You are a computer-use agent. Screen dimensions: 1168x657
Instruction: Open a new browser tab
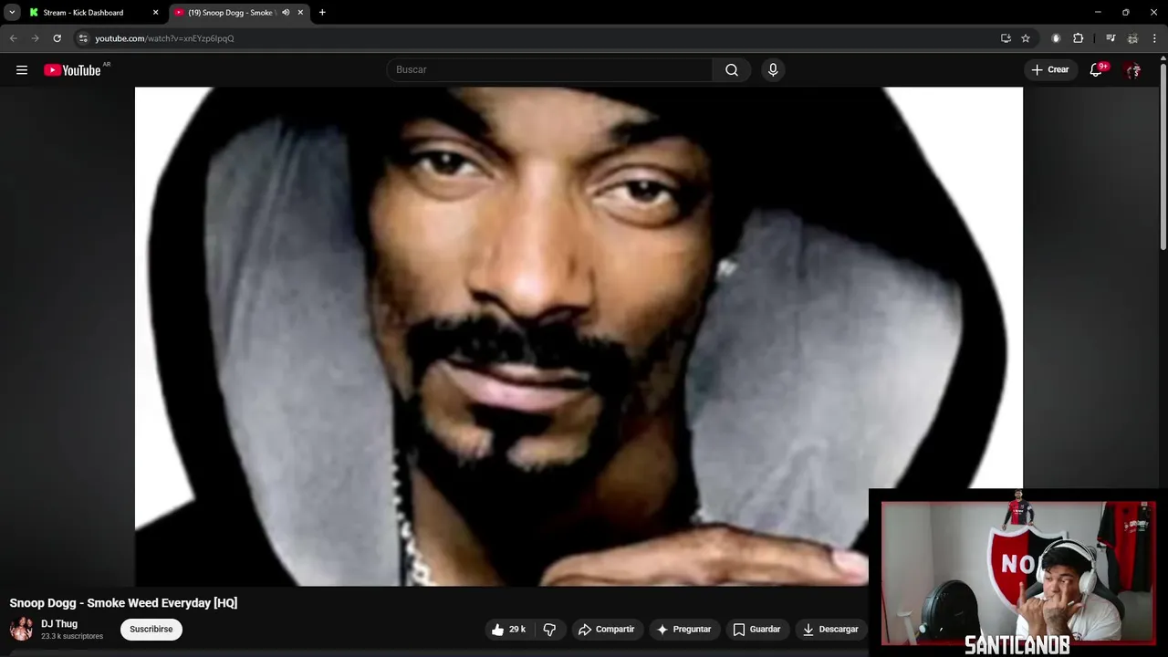(x=322, y=13)
